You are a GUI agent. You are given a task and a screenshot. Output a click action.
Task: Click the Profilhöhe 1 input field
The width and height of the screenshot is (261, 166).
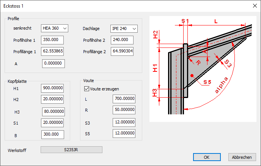52,40
